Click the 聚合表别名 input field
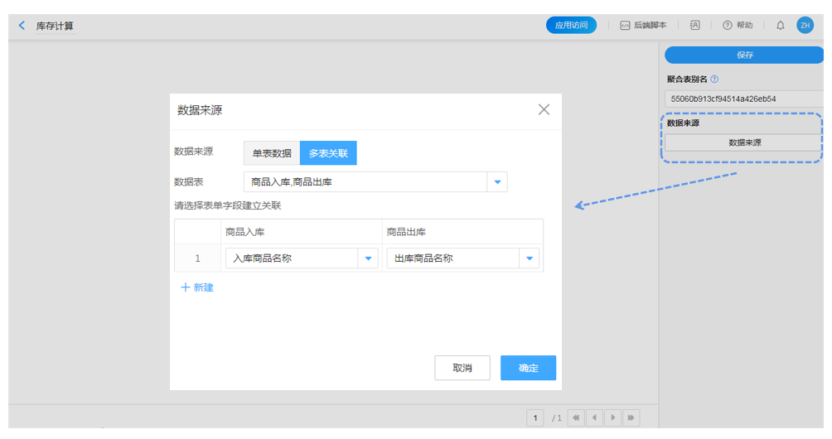The image size is (832, 439). (x=743, y=99)
